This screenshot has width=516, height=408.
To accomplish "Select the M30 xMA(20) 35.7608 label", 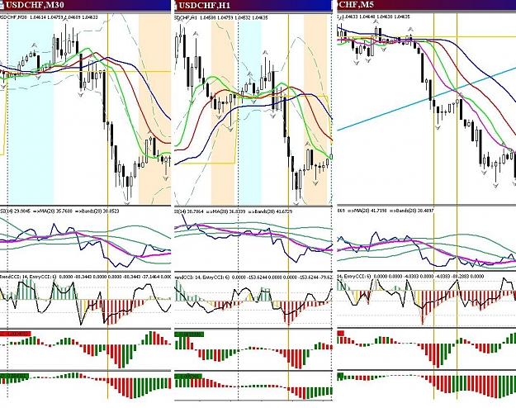I will point(52,211).
